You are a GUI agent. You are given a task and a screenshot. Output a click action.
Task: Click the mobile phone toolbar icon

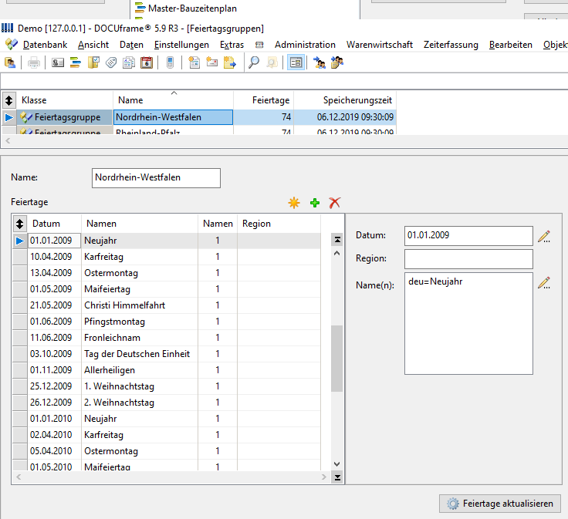click(x=170, y=62)
